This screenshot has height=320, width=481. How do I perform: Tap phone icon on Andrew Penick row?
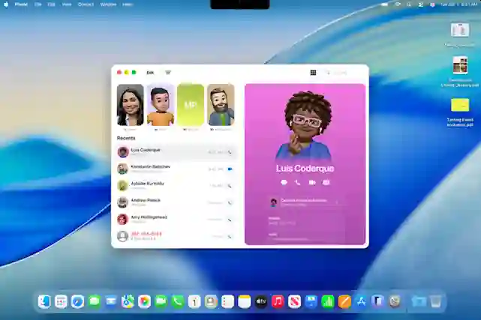pos(230,203)
